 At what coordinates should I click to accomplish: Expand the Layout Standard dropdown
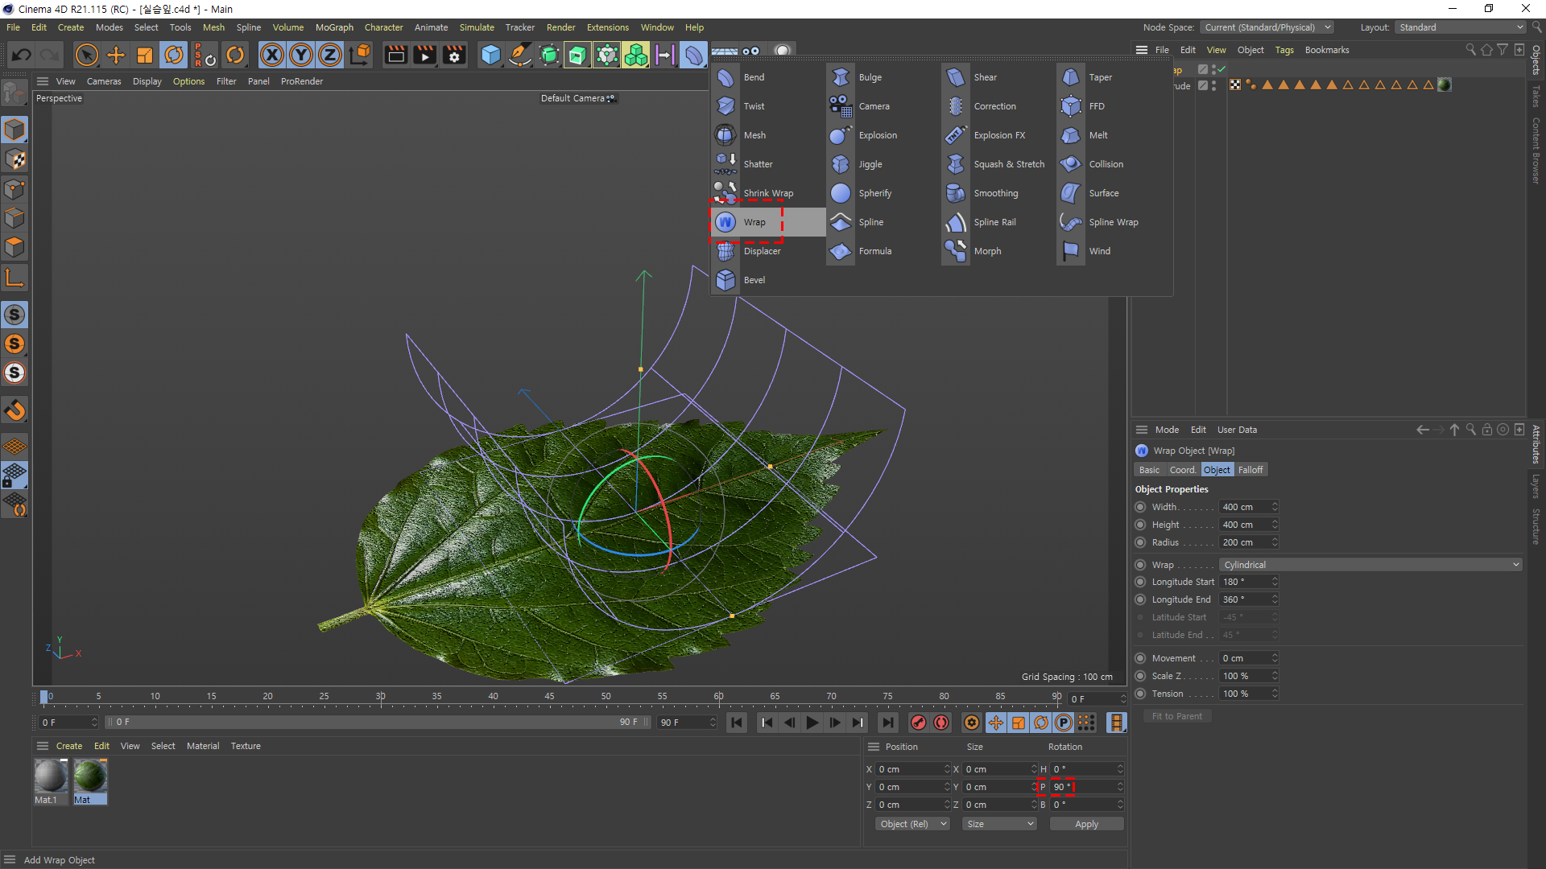(1461, 27)
